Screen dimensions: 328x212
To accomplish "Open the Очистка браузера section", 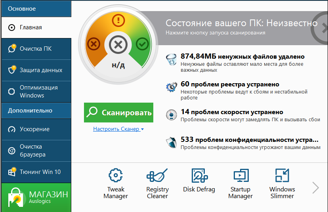I will tap(36, 151).
